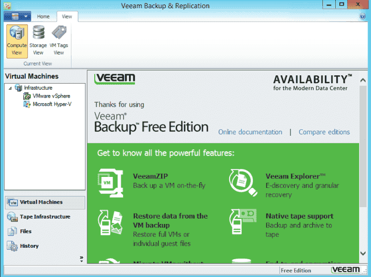The width and height of the screenshot is (371, 277).
Task: Click the Microsoft Hyper-V node icon
Action: tap(27, 104)
